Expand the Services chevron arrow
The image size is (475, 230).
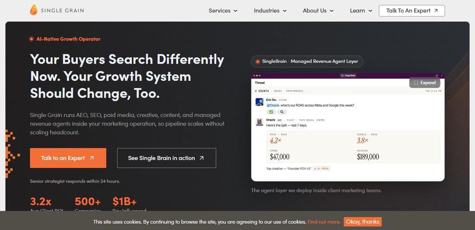pyautogui.click(x=235, y=11)
